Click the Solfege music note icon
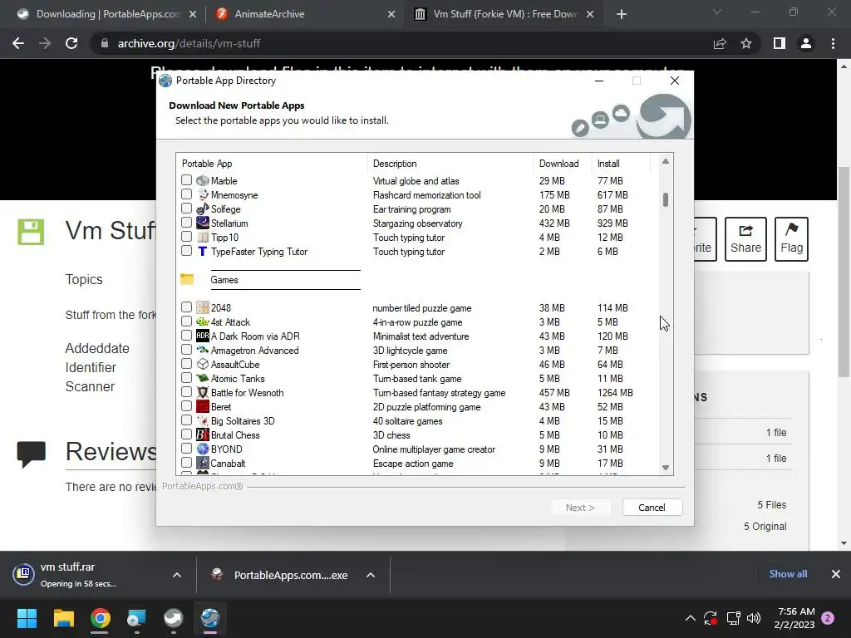This screenshot has height=638, width=851. [x=203, y=209]
